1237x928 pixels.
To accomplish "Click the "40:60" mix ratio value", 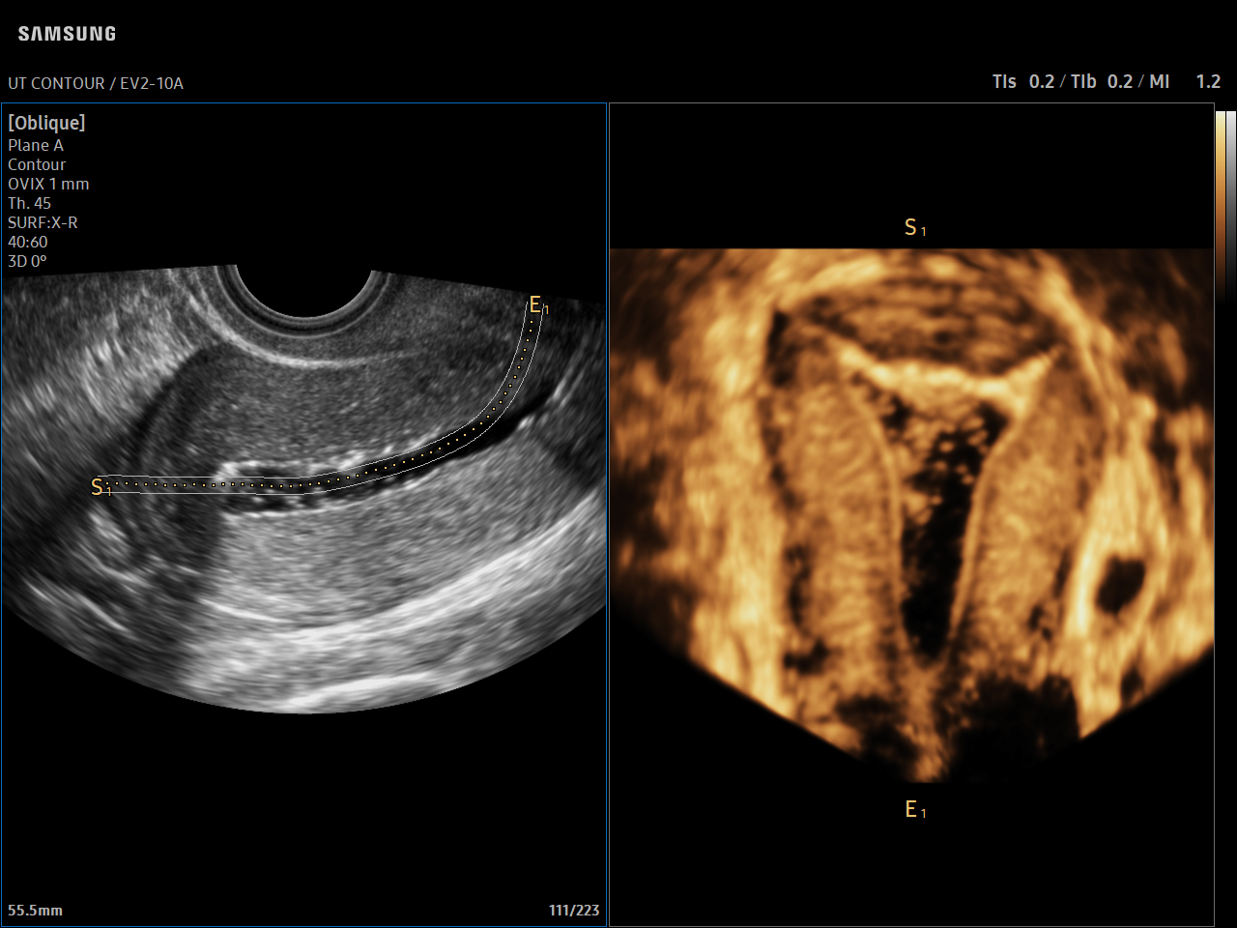I will 28,242.
